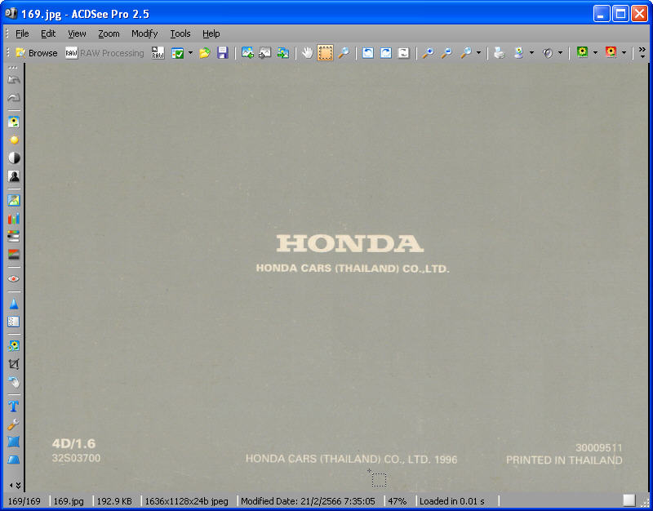Click the zoom level magnifier icon
The image size is (653, 511).
pyautogui.click(x=466, y=53)
